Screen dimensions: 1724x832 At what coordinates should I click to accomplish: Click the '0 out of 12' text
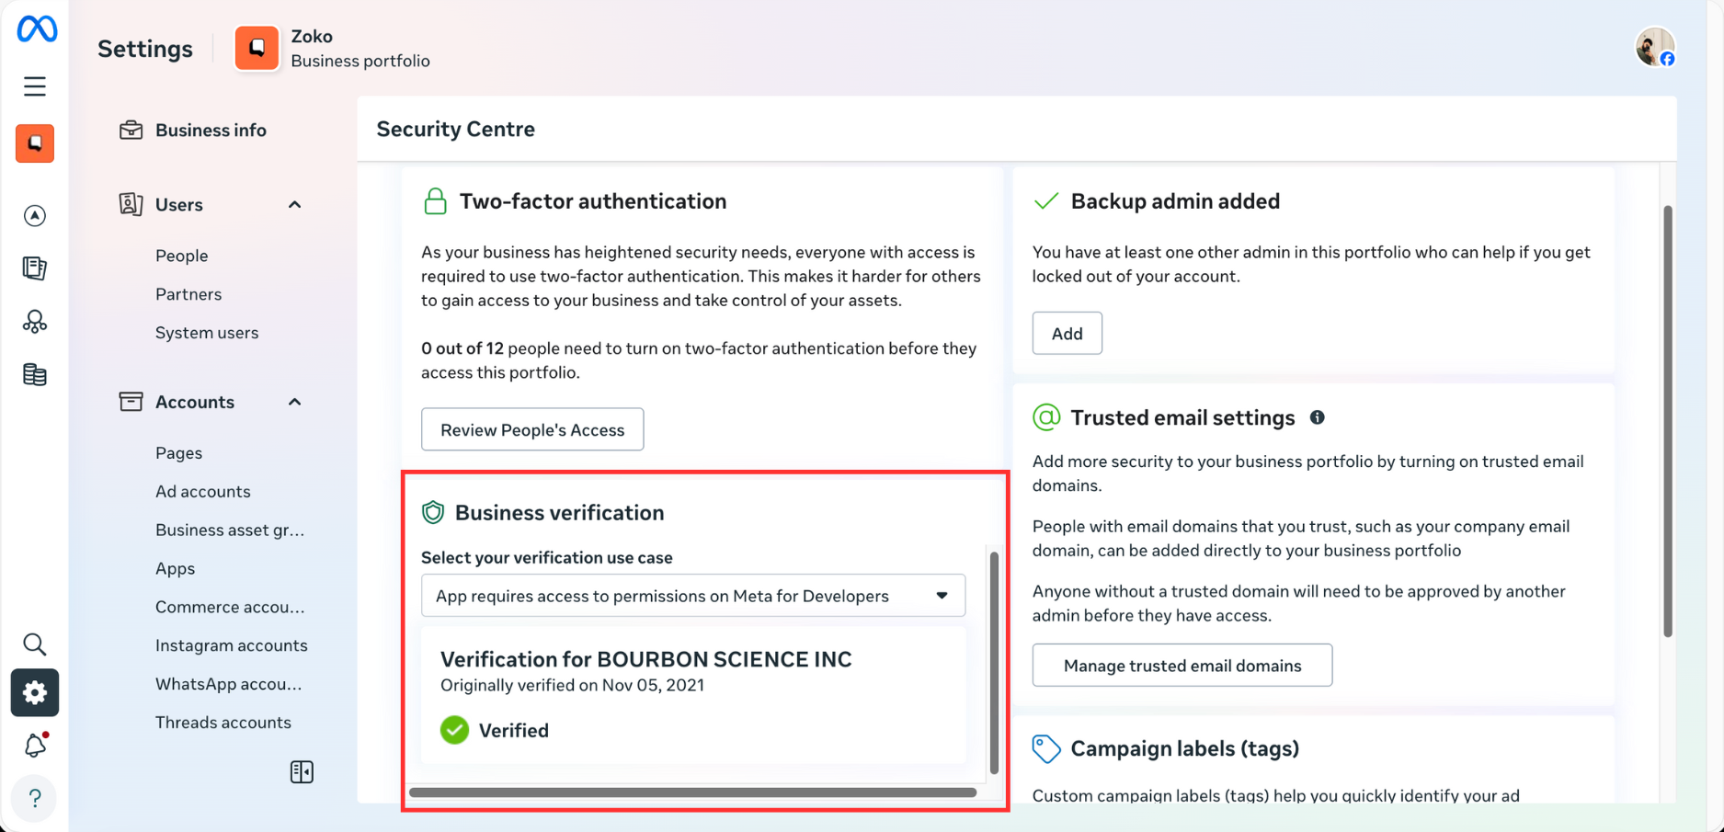click(462, 348)
